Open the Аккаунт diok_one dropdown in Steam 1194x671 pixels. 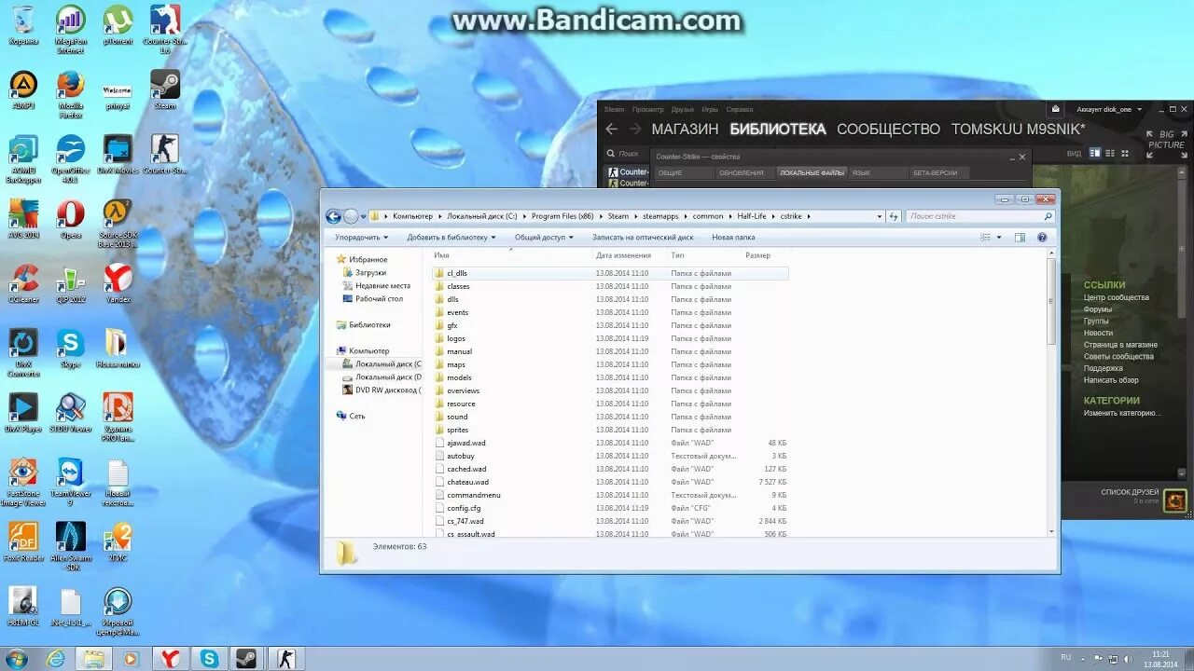pos(1108,109)
